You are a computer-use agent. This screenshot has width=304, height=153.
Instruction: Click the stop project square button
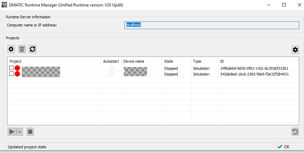30,132
